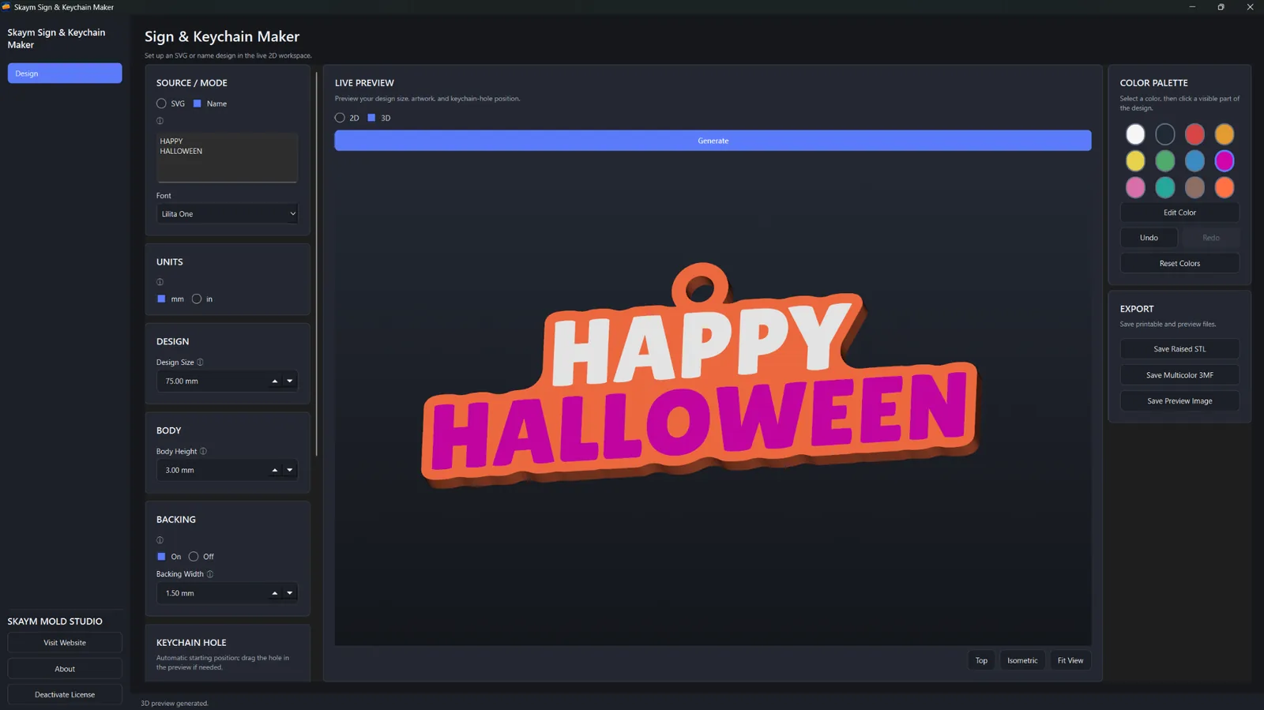The height and width of the screenshot is (710, 1264).
Task: Click the info icon beside Body Height
Action: [203, 452]
